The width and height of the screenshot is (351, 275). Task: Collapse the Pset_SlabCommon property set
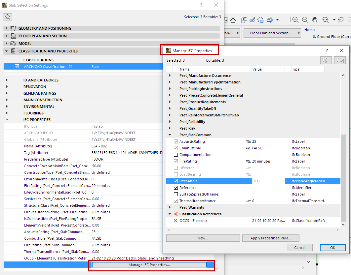[x=170, y=135]
